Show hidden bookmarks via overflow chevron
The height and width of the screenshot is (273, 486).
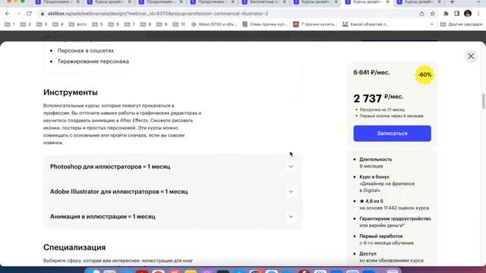(x=432, y=24)
